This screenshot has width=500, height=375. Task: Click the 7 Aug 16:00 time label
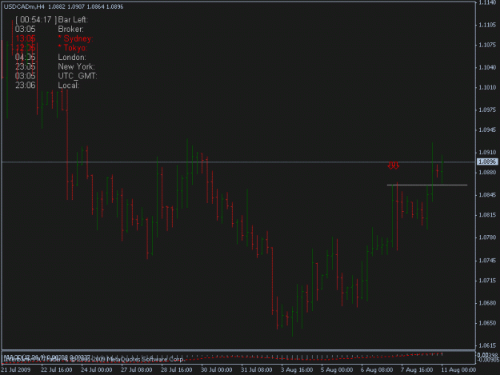coord(417,370)
